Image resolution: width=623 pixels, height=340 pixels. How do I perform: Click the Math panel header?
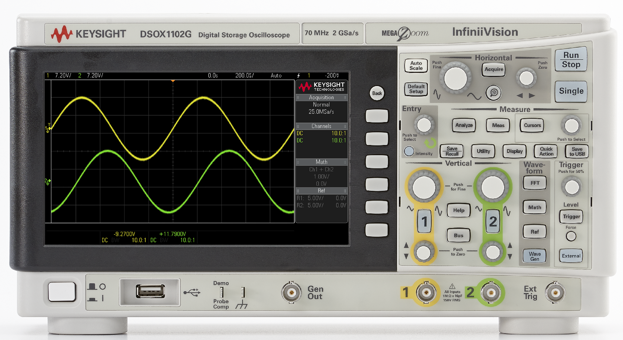pyautogui.click(x=321, y=162)
